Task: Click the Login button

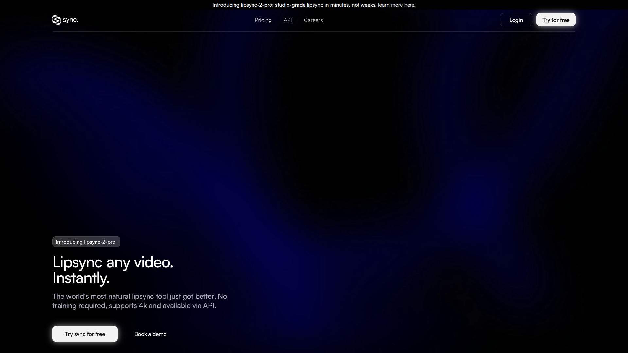Action: 516,20
